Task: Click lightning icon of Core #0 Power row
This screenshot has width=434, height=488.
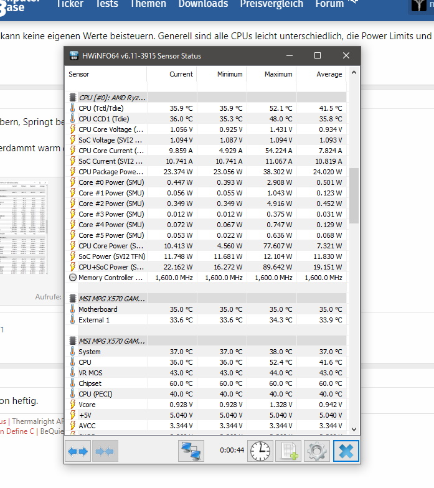Action: (x=72, y=182)
